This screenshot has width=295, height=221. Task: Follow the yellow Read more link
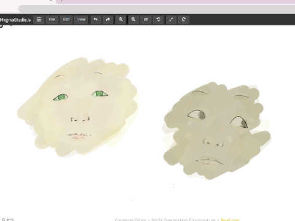coord(230,220)
